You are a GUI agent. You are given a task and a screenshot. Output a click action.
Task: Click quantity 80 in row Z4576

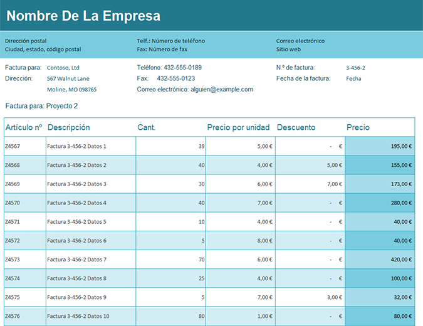coord(202,317)
